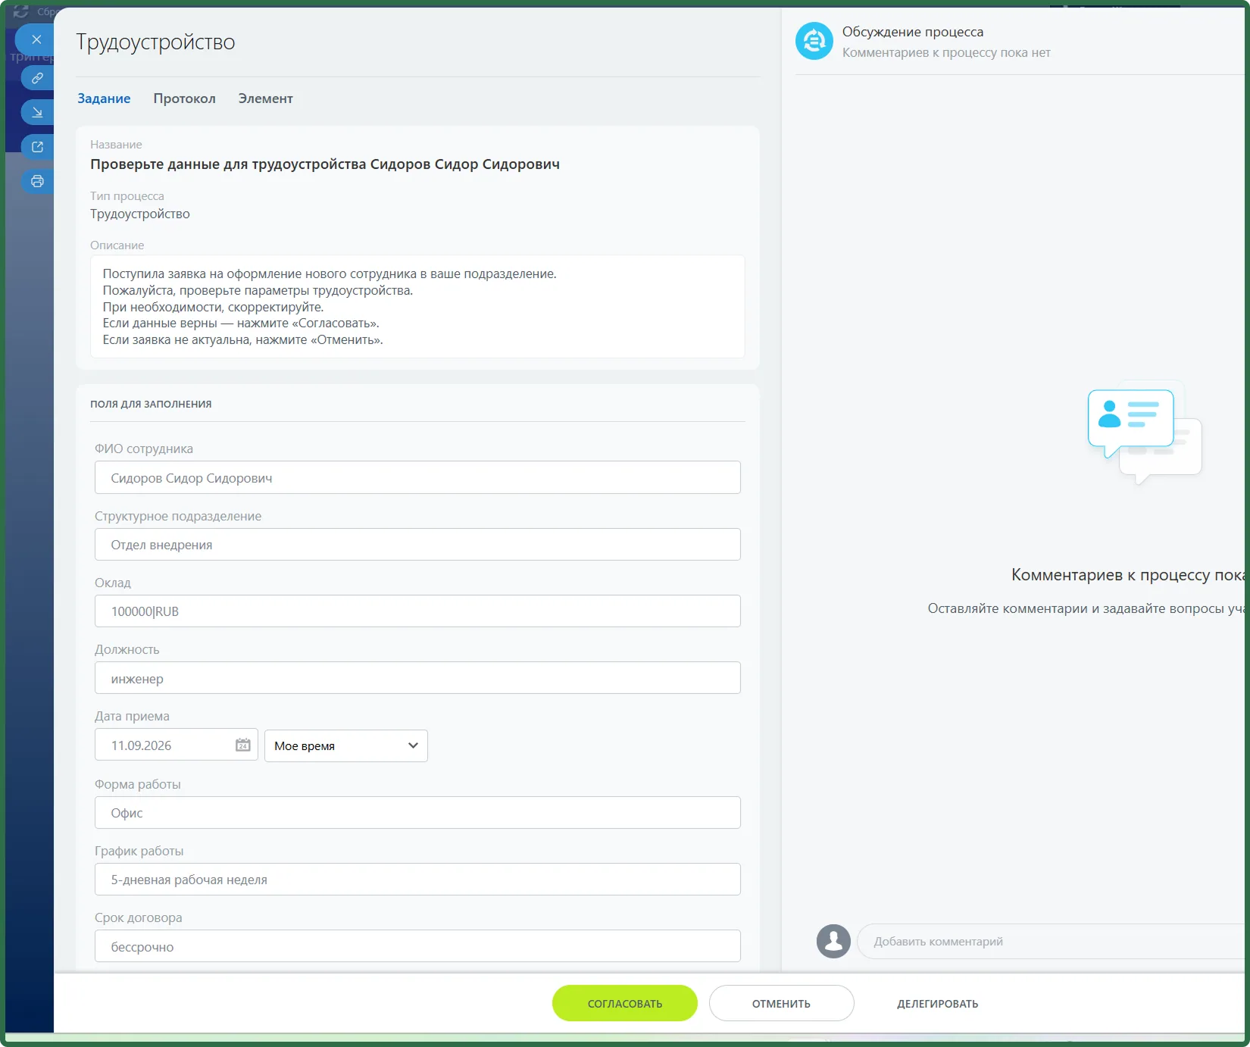Click the process discussion chat icon
The height and width of the screenshot is (1047, 1250).
814,41
